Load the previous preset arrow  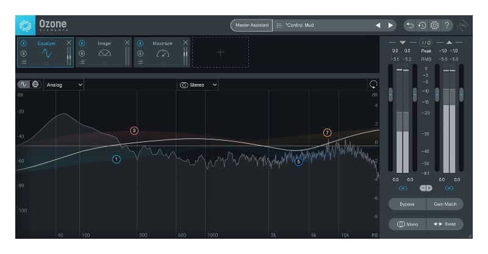(x=378, y=25)
